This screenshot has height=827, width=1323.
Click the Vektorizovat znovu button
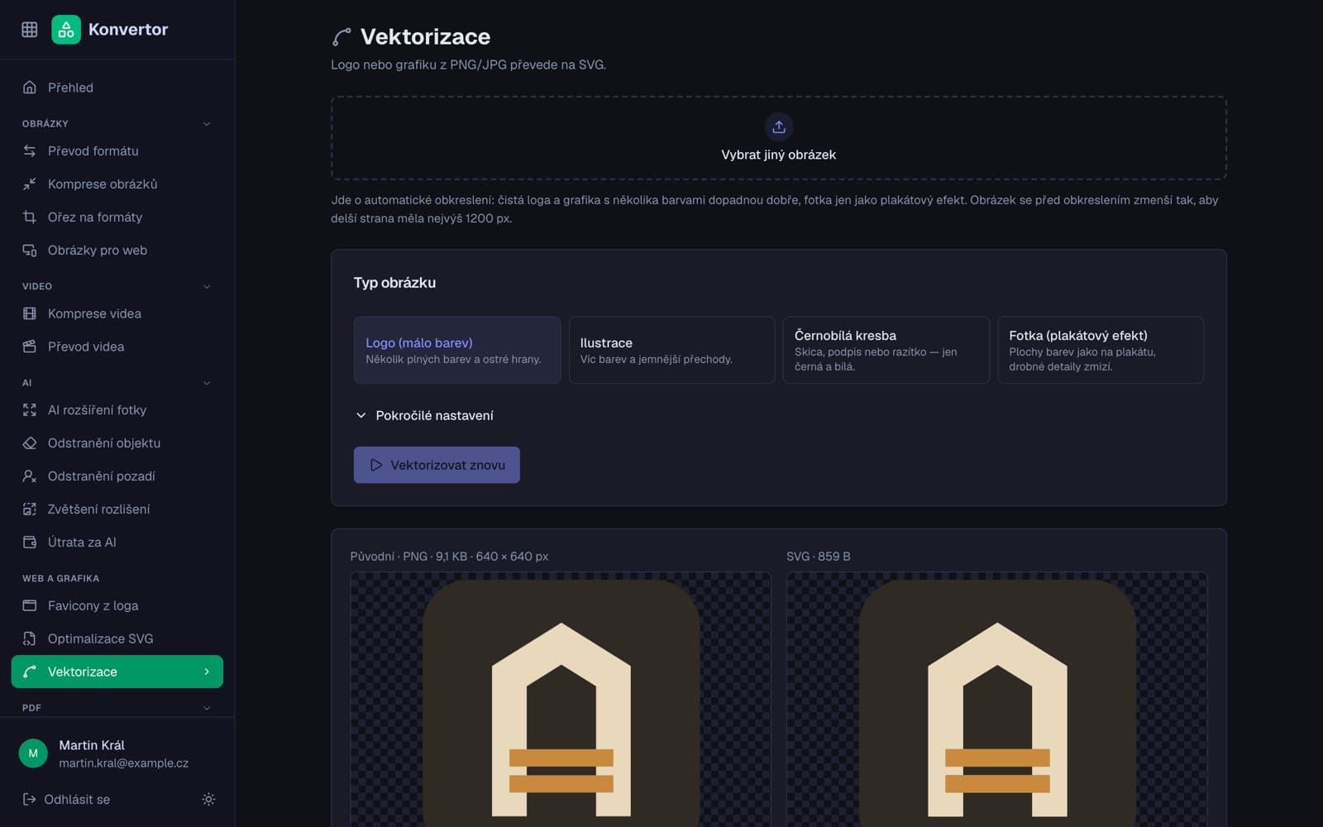click(437, 465)
